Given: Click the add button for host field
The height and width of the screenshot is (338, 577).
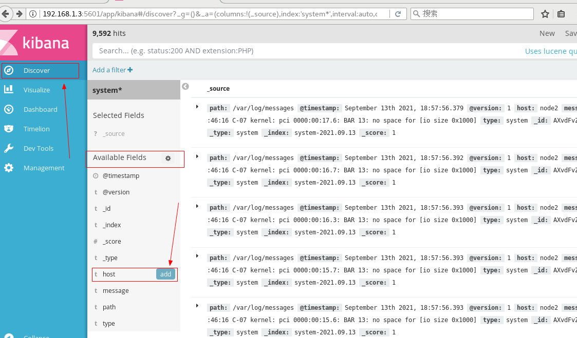Looking at the screenshot, I should [165, 274].
